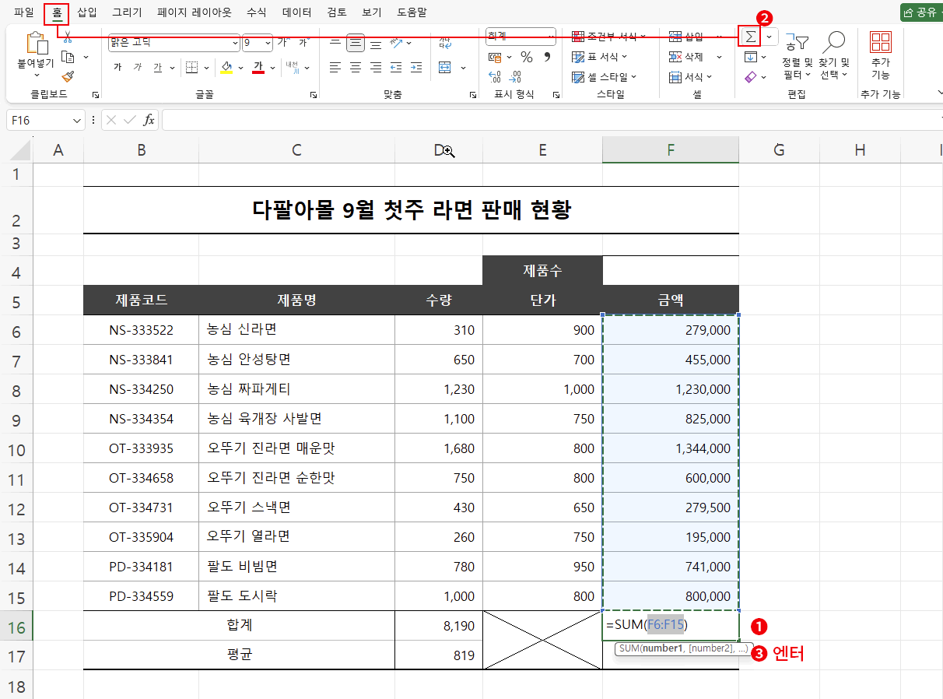Select the cell with 1,344,000

tap(671, 448)
